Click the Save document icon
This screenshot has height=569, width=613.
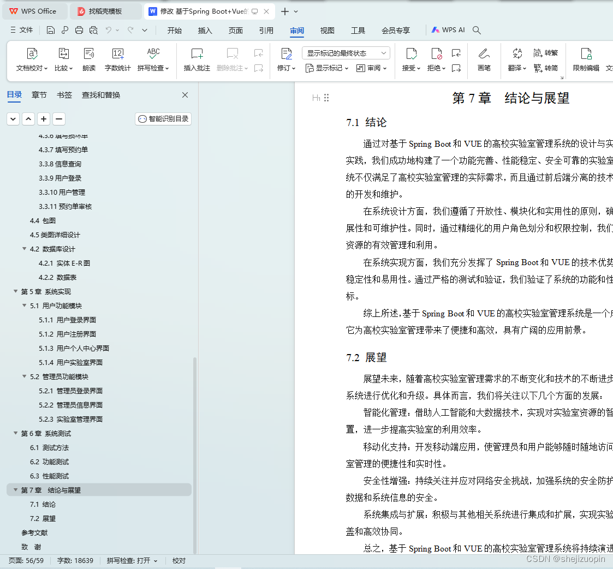pos(50,30)
